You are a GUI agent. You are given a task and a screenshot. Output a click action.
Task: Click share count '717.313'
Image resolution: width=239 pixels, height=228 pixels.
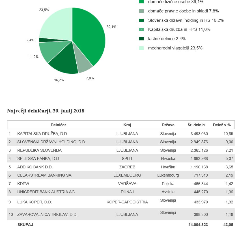click(x=201, y=175)
